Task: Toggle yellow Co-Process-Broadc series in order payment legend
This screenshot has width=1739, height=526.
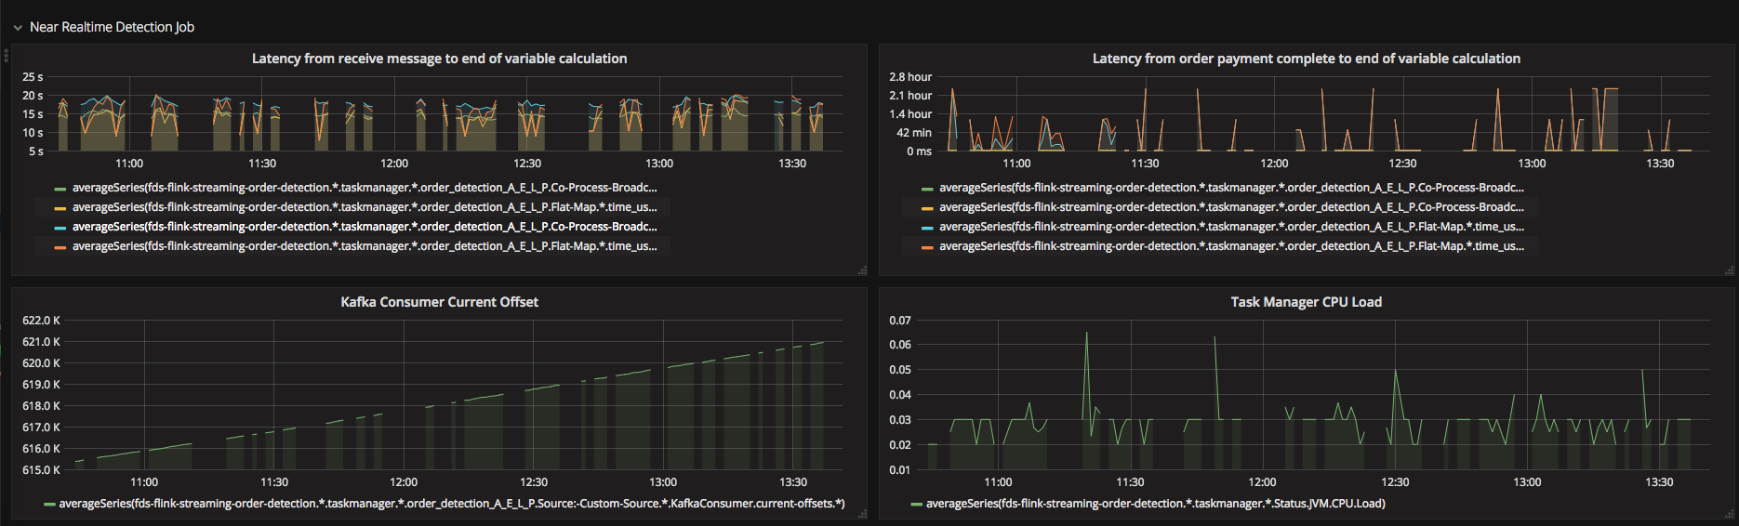Action: (x=1231, y=207)
